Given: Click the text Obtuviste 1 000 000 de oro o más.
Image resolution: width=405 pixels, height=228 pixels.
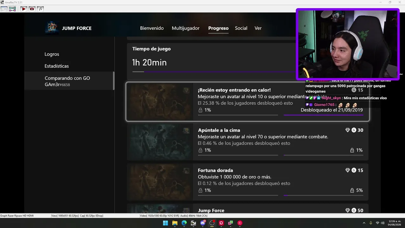Looking at the screenshot, I should click(x=234, y=177).
